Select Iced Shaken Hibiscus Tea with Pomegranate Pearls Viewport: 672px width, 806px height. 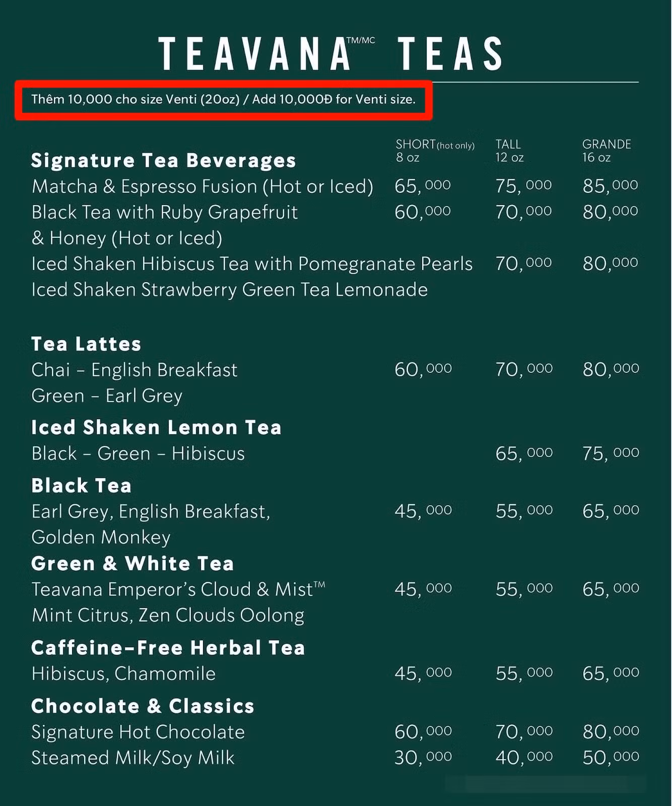[252, 264]
